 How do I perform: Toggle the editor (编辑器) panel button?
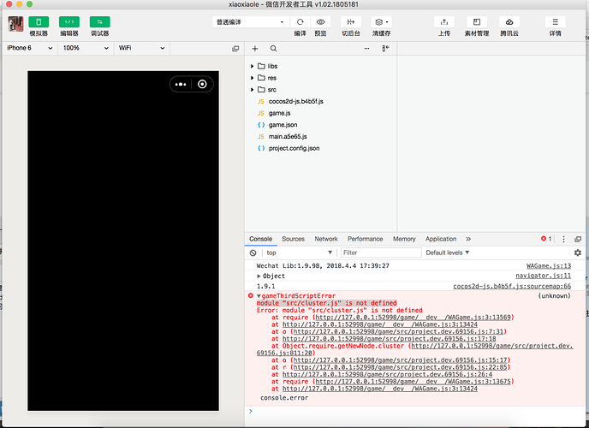pos(69,21)
